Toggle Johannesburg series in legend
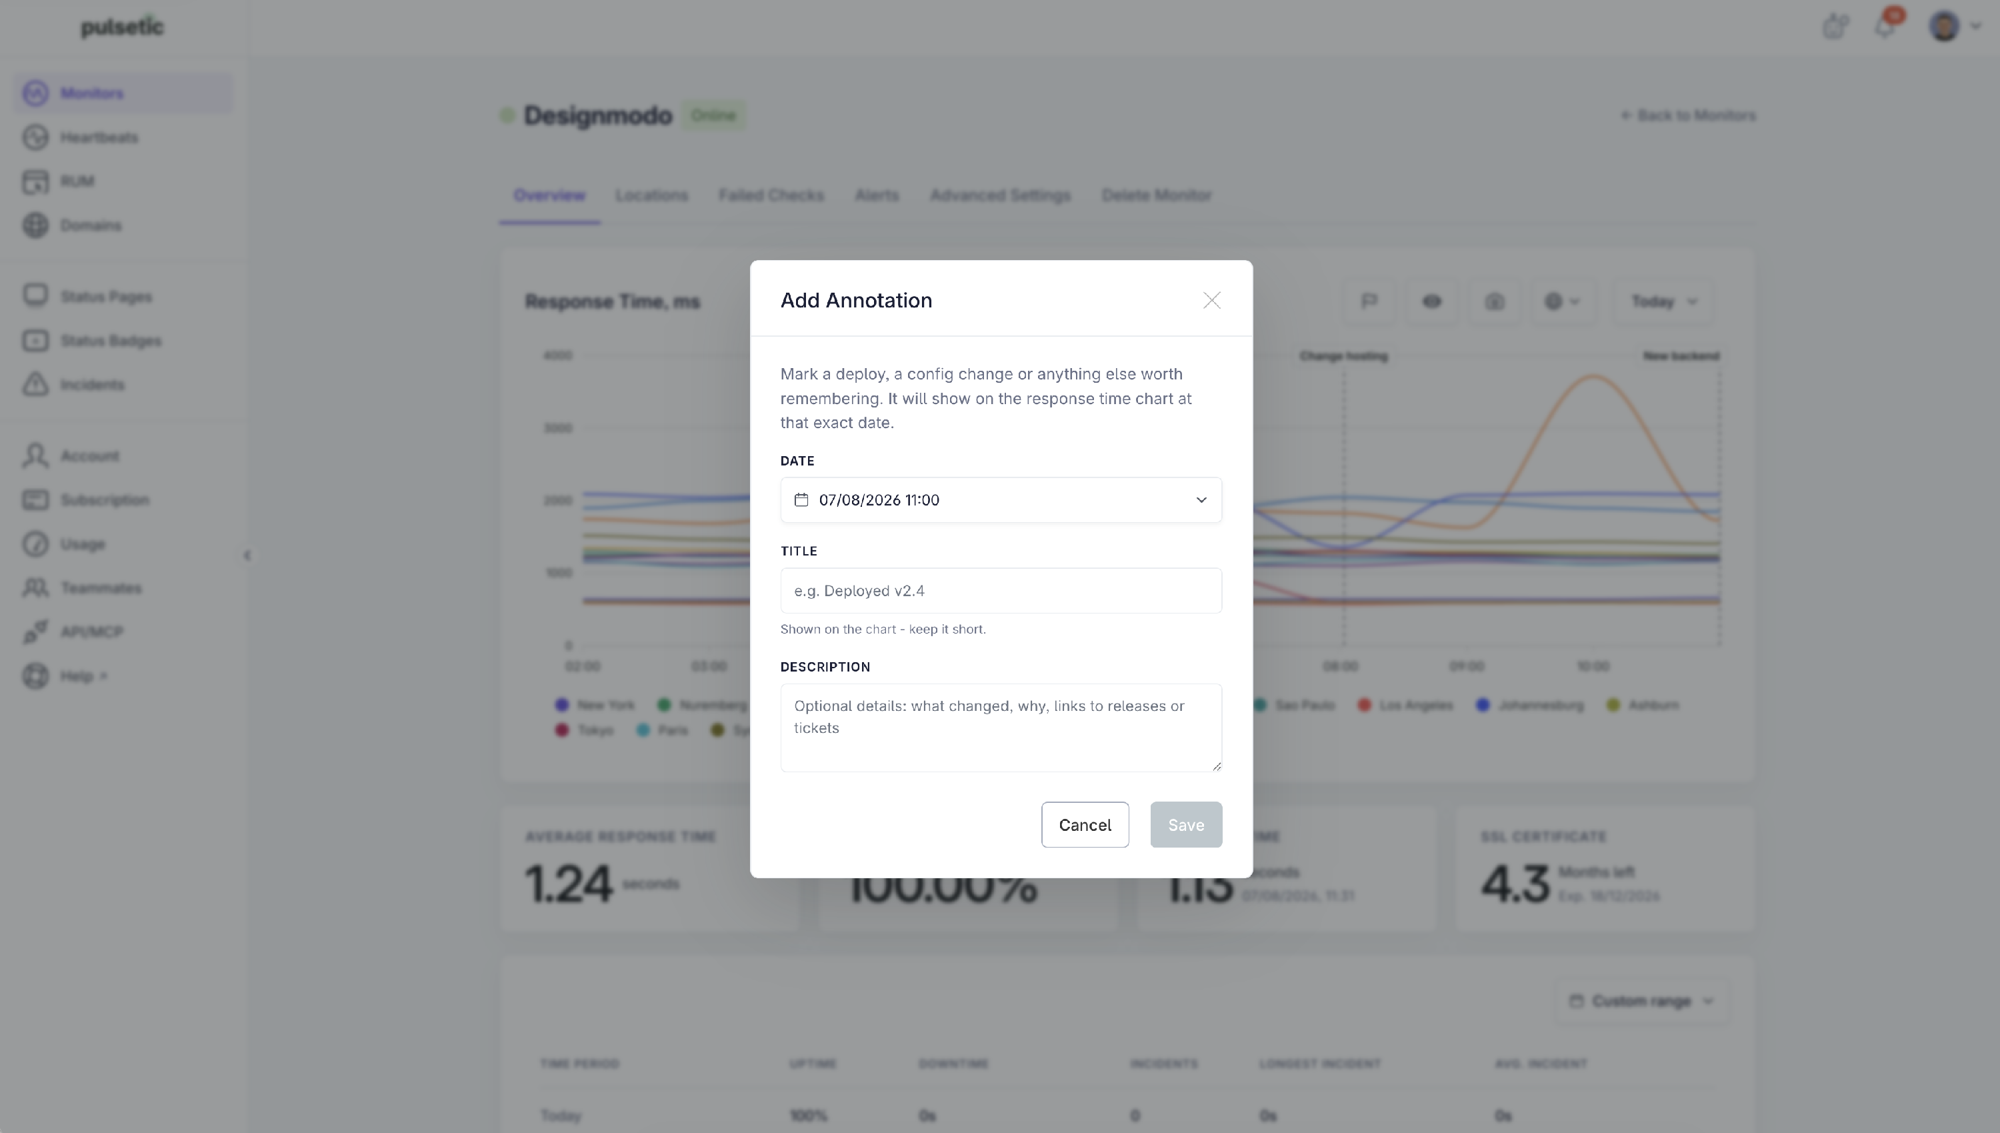The height and width of the screenshot is (1133, 2000). pyautogui.click(x=1530, y=705)
